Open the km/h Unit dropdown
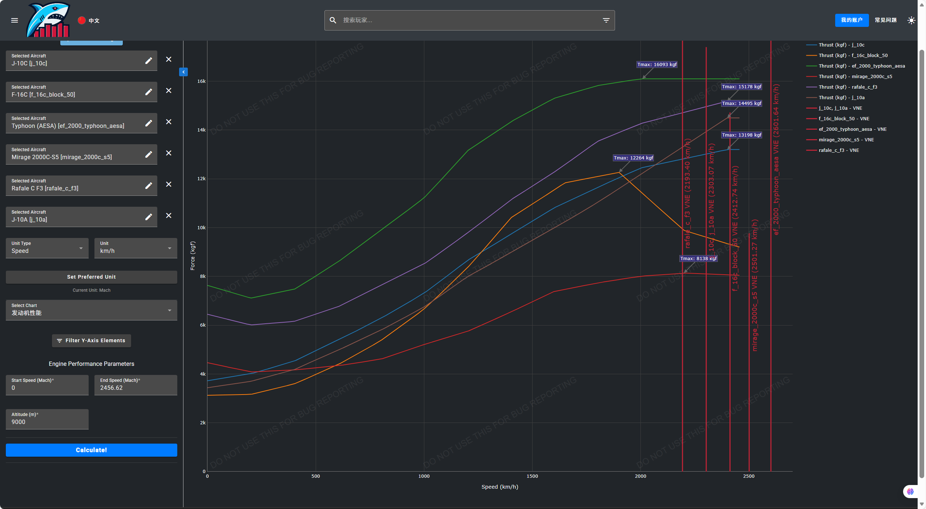Screen dimensions: 926x509 pos(136,248)
